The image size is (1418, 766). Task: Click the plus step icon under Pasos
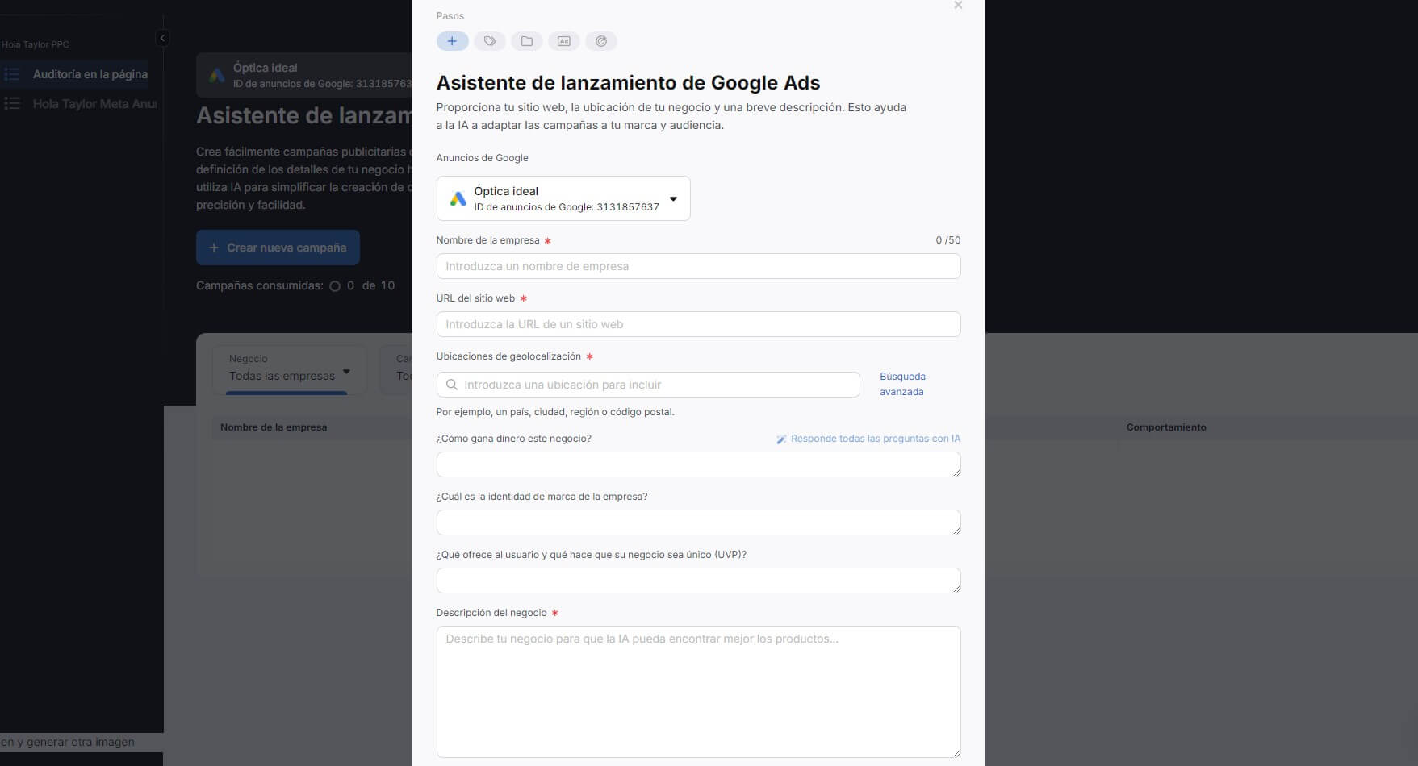coord(452,41)
